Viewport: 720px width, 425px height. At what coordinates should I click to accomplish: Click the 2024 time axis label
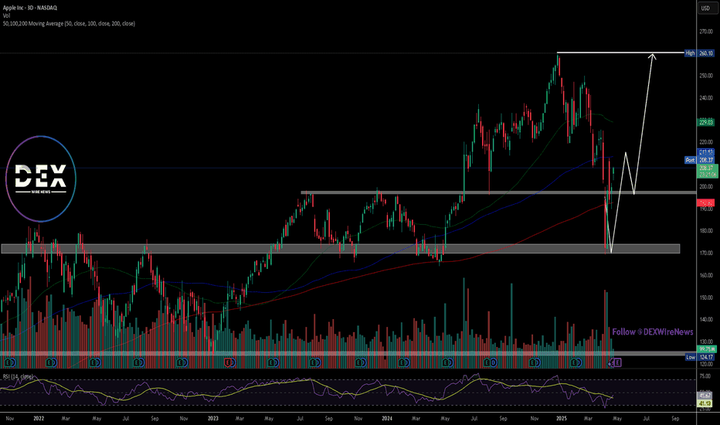[387, 419]
